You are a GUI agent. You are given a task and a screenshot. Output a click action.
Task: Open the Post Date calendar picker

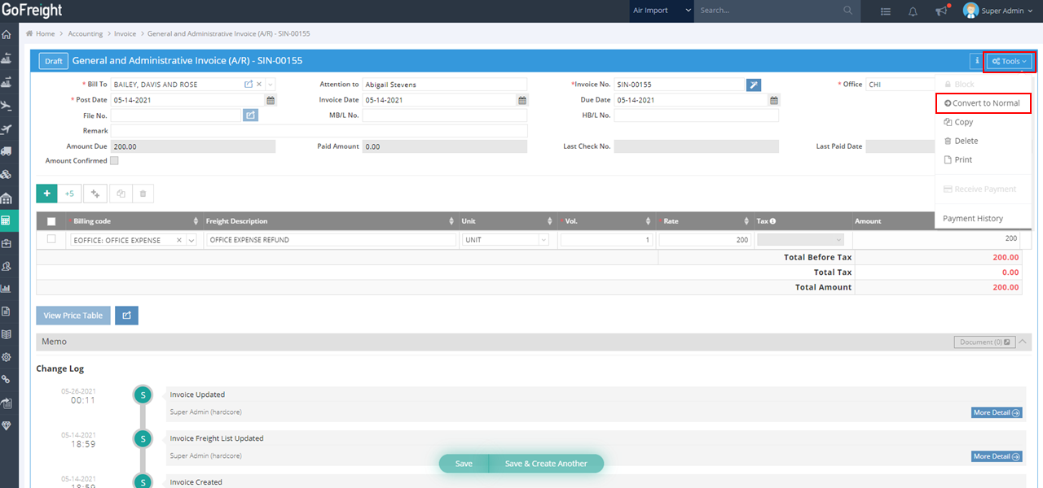click(x=271, y=100)
